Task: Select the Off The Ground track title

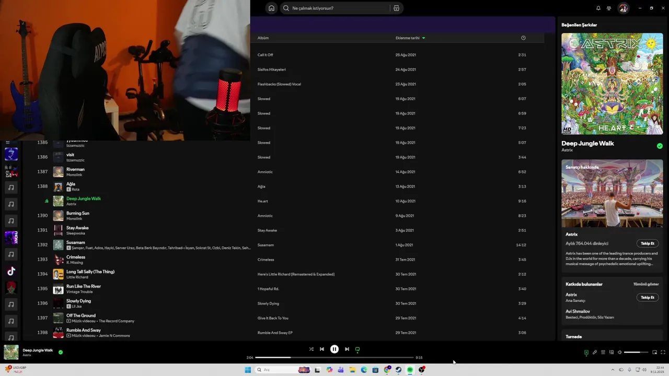Action: click(x=81, y=315)
